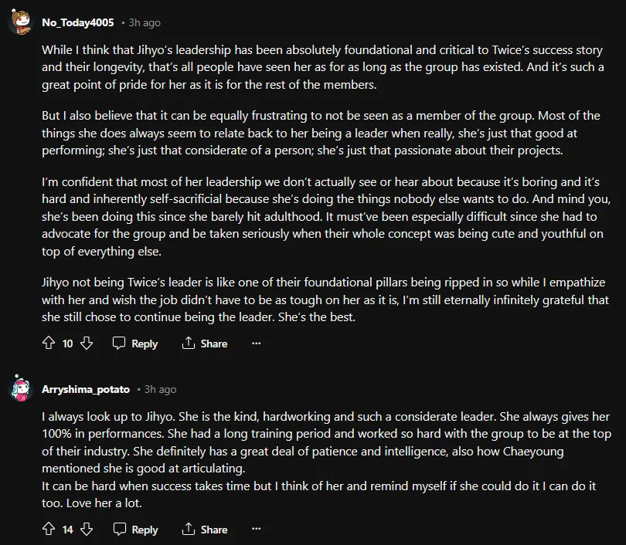Open No_Today4005's avatar profile picture
This screenshot has width=626, height=545.
20,22
